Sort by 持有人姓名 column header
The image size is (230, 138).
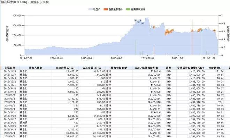tap(36, 68)
